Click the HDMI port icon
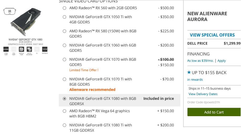 click(6, 49)
